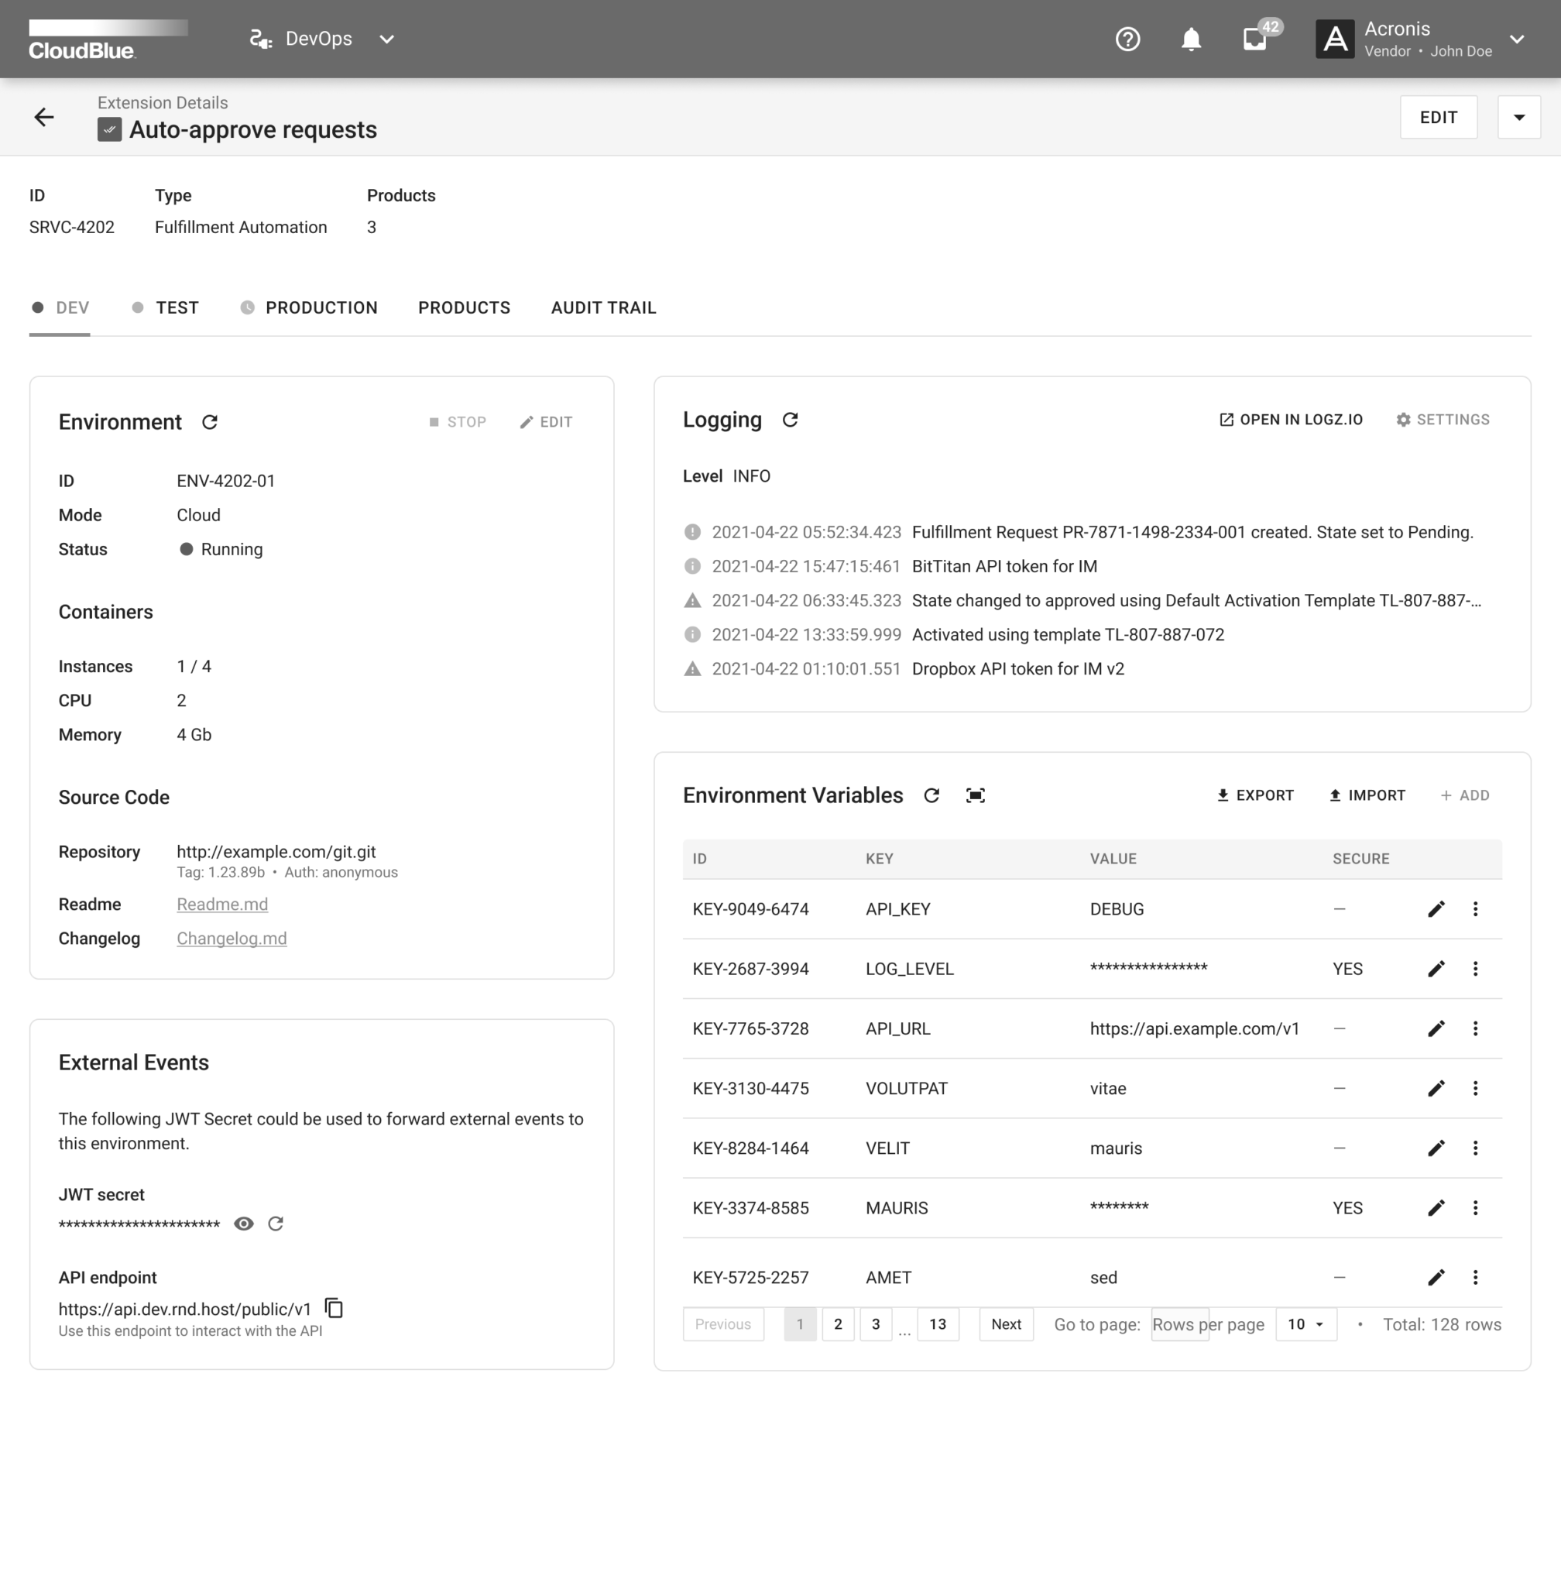Open the help menu
Screen dimensions: 1561x1586
pyautogui.click(x=1128, y=39)
